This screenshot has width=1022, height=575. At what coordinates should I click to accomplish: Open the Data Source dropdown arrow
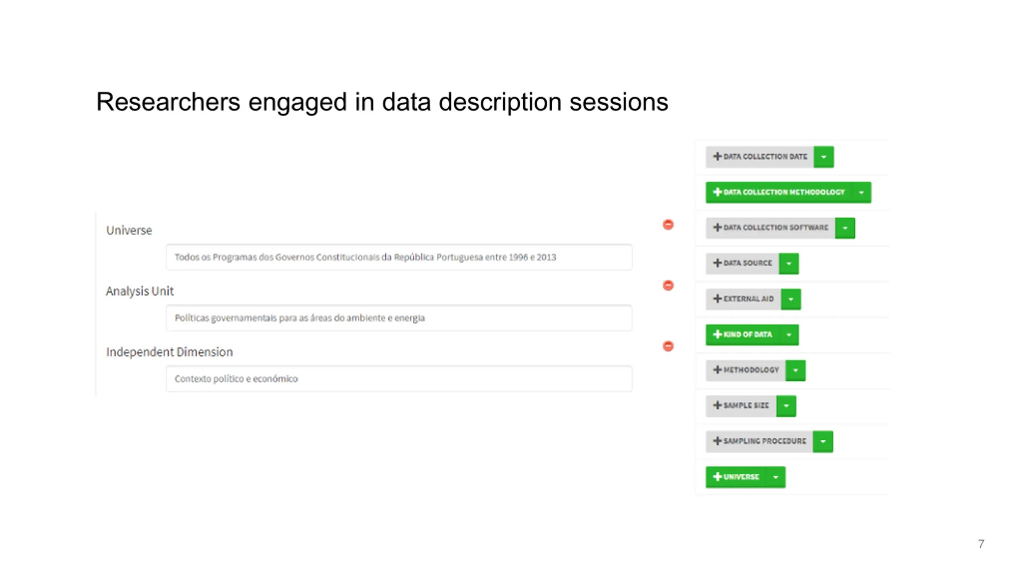(789, 264)
